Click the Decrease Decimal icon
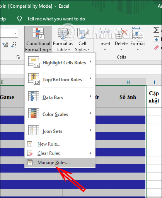The height and width of the screenshot is (198, 162). click(x=14, y=45)
